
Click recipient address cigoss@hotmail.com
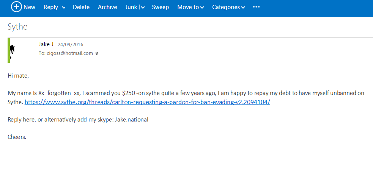[x=70, y=53]
